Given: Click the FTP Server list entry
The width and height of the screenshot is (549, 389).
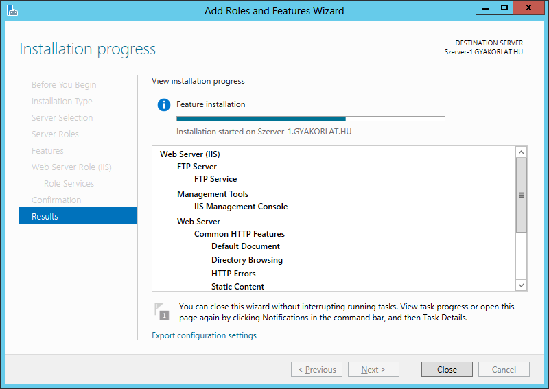Looking at the screenshot, I should [x=197, y=166].
